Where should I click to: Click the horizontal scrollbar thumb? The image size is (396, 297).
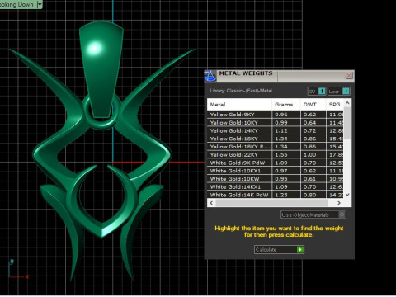(271, 203)
